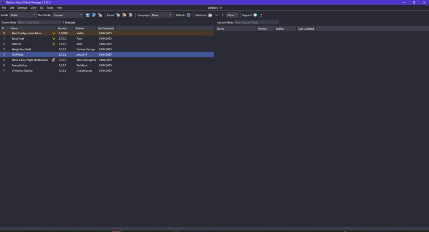Click the author cell Curious George
The image size is (429, 232).
tap(86, 49)
